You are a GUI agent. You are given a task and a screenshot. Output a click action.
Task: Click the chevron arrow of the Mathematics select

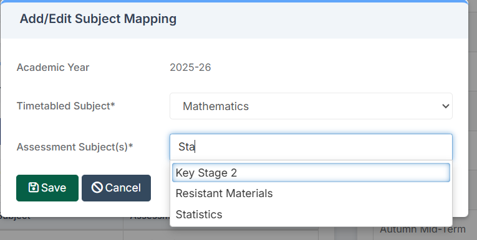(x=446, y=106)
